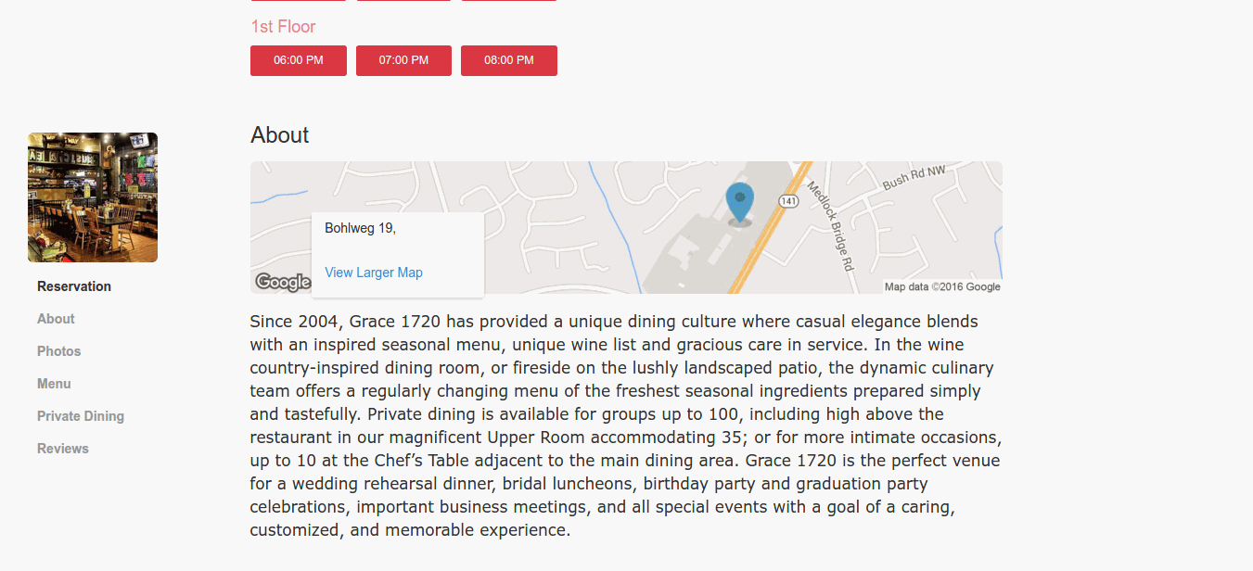
Task: Click the 1st Floor heading label
Action: [283, 27]
